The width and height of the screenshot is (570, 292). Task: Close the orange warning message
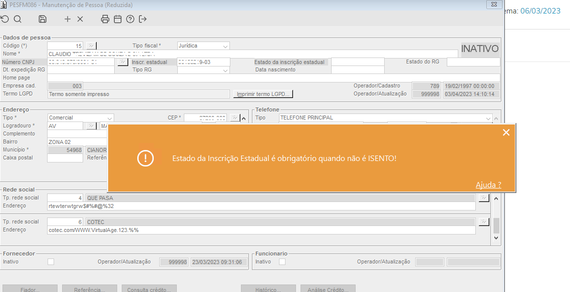pos(506,133)
